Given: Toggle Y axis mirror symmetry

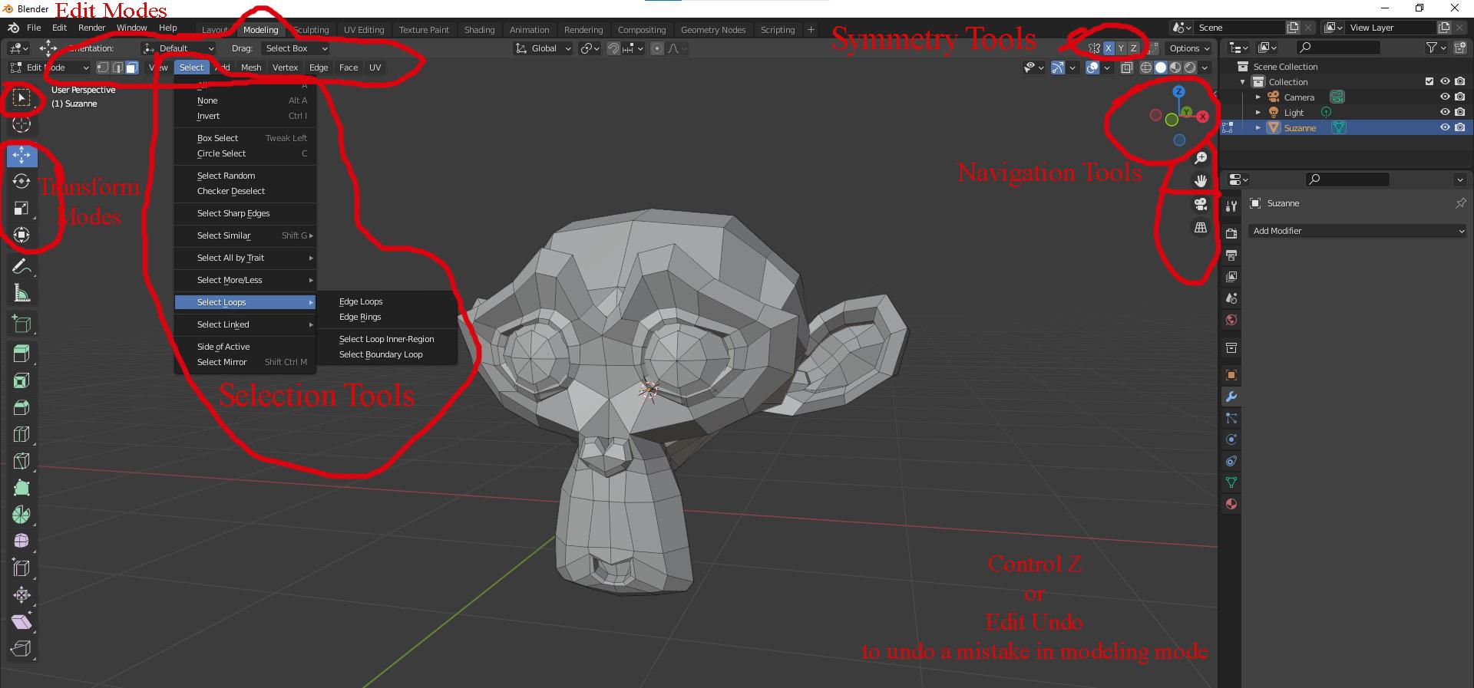Looking at the screenshot, I should point(1121,48).
